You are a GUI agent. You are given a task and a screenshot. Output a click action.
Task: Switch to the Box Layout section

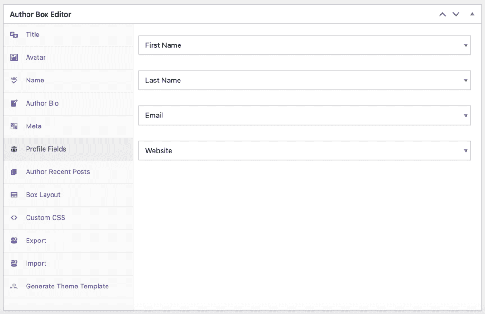click(43, 195)
